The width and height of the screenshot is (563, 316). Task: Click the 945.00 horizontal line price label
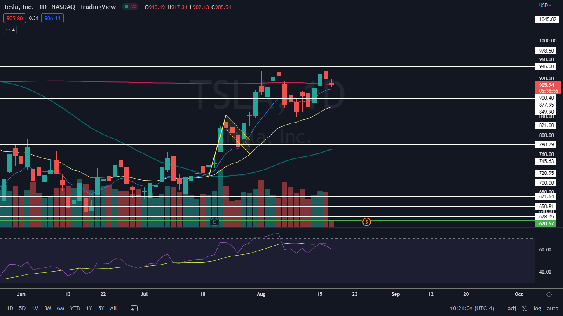click(547, 66)
